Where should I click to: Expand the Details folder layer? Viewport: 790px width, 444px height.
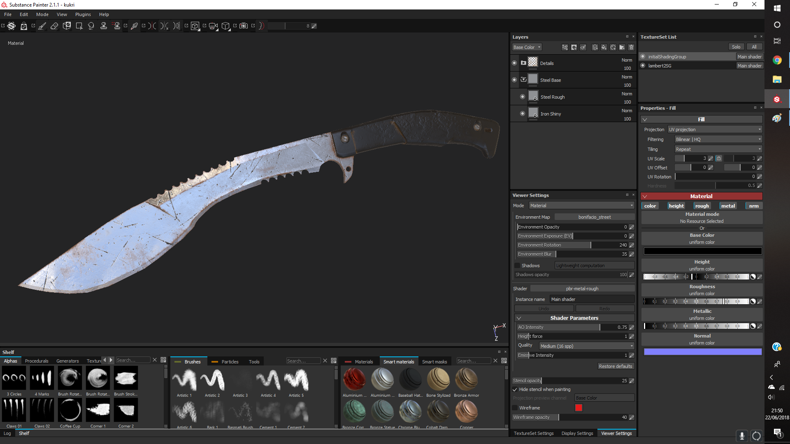(x=523, y=63)
